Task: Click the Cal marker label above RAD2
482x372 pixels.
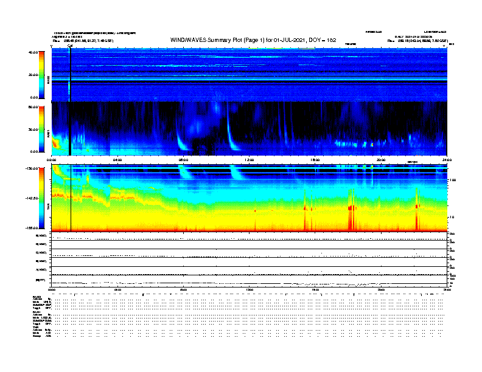Action: [x=70, y=46]
